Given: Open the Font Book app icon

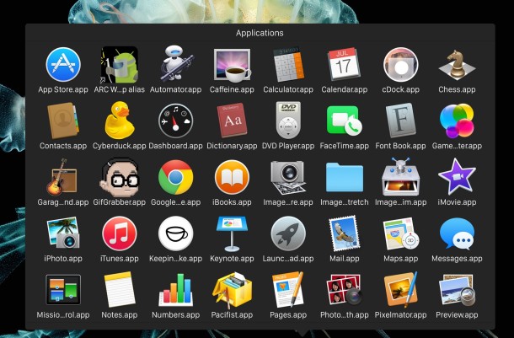Looking at the screenshot, I should point(400,121).
